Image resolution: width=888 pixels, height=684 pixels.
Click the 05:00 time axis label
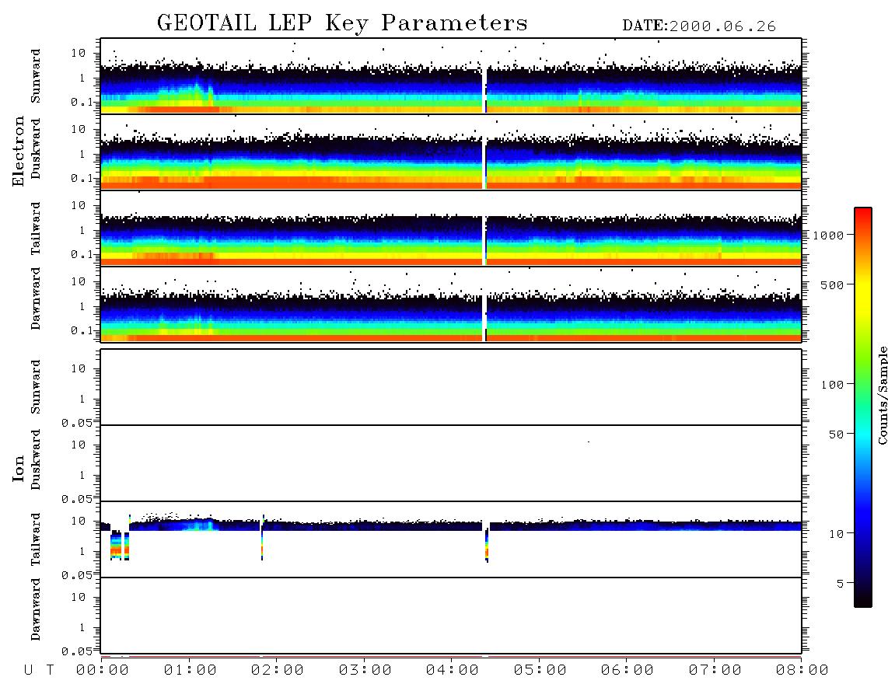(x=540, y=670)
